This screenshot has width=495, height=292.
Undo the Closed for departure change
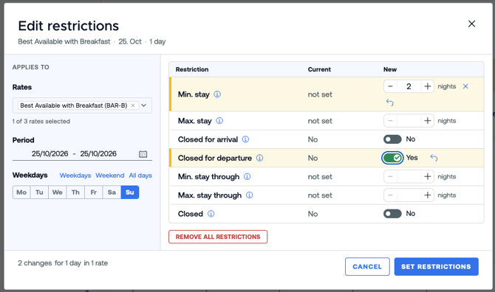click(434, 158)
